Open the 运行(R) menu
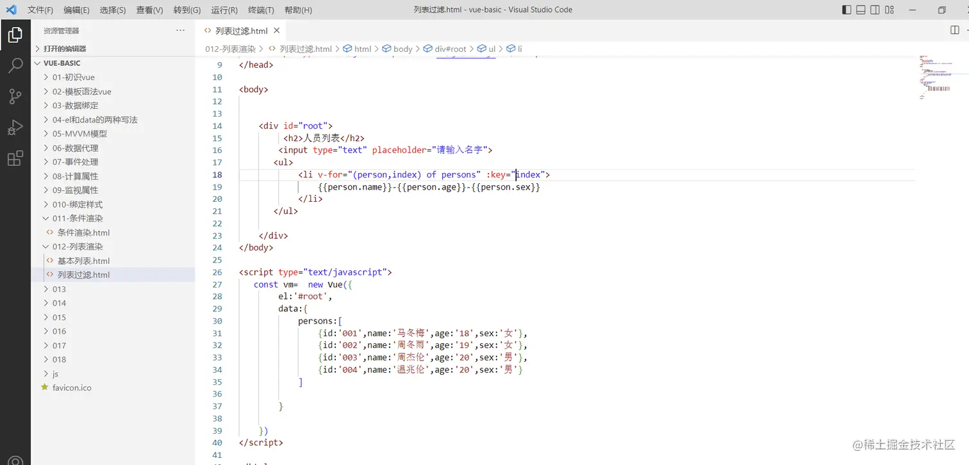The width and height of the screenshot is (969, 465). click(x=224, y=10)
